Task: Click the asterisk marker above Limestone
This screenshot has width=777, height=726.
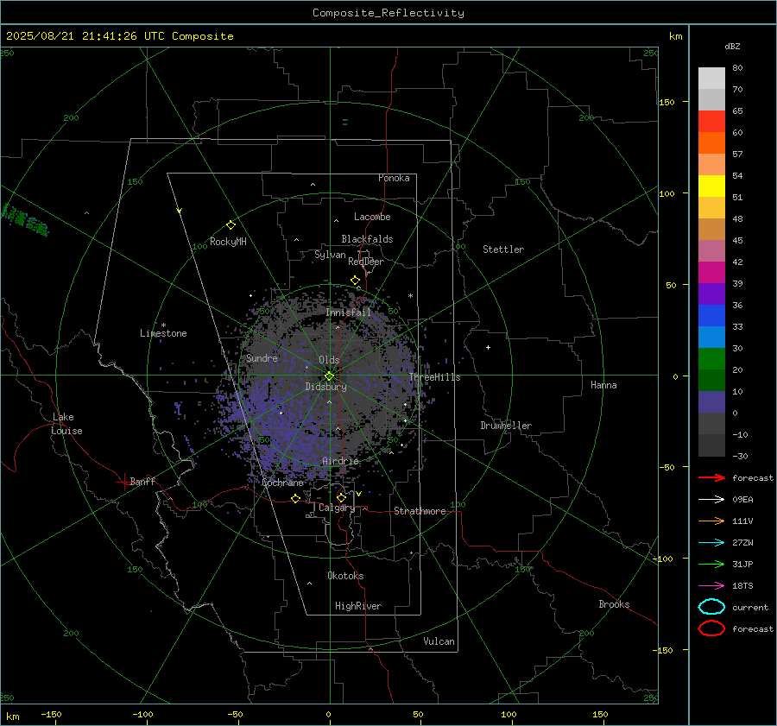Action: pyautogui.click(x=163, y=325)
